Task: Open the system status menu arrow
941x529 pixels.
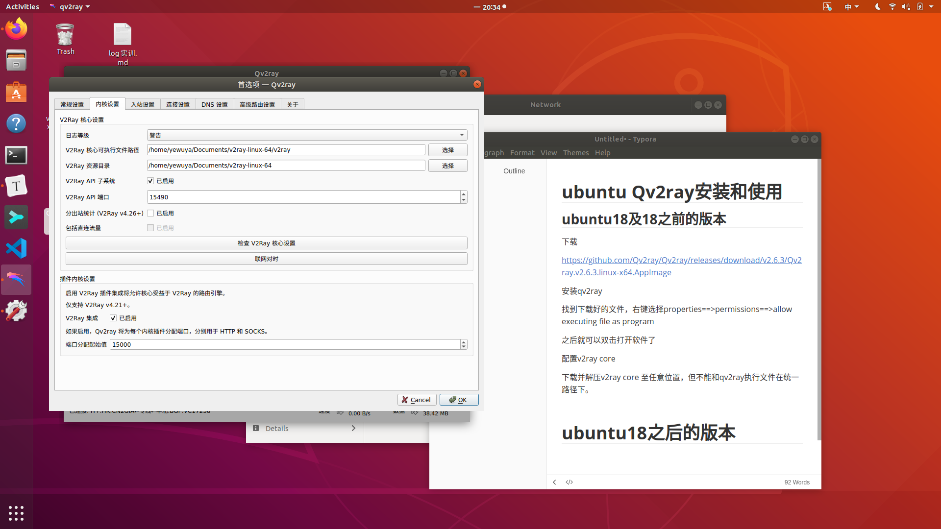Action: point(931,7)
